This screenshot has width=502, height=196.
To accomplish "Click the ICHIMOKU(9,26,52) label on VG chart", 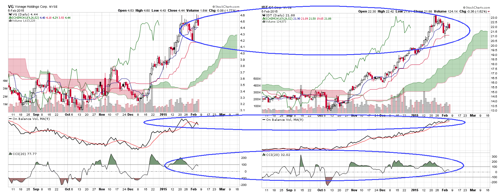I will [x=25, y=18].
